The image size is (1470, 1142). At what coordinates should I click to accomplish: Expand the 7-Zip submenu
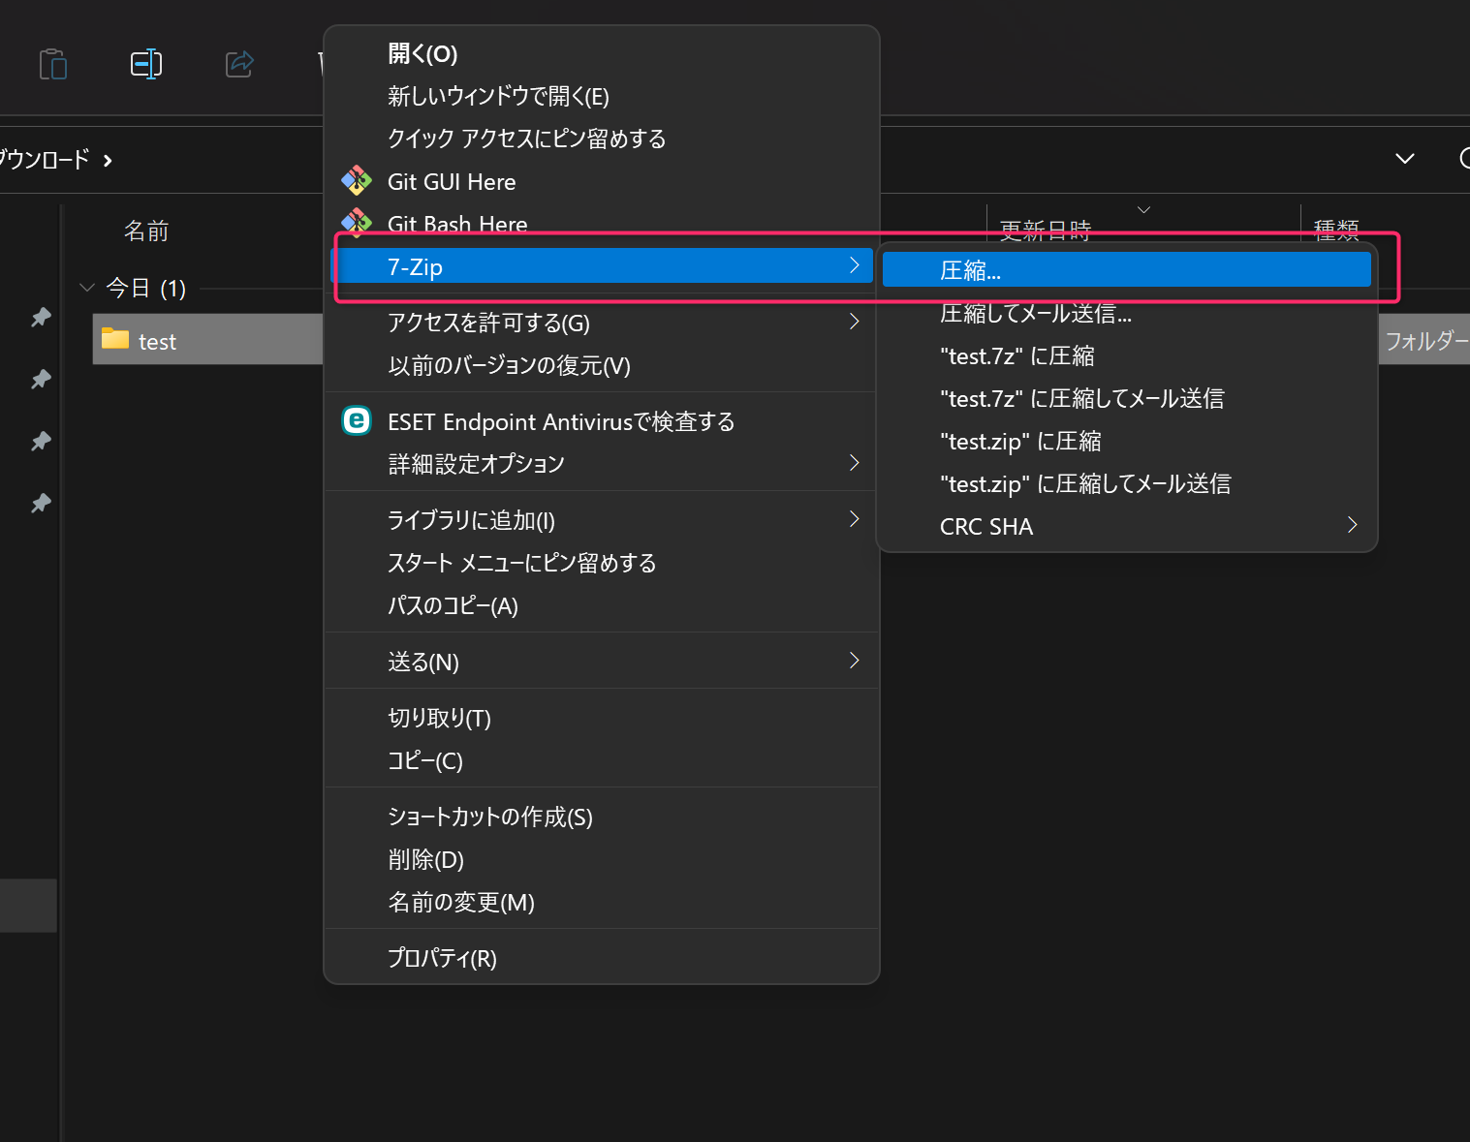[x=601, y=266]
